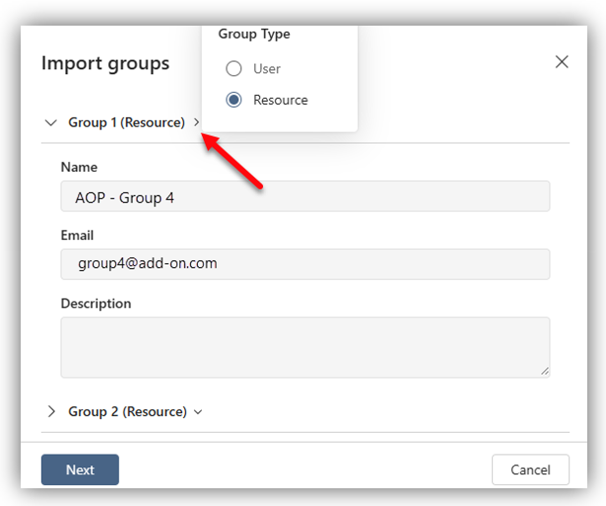The width and height of the screenshot is (606, 506).
Task: Click the Description box resize handle
Action: (544, 371)
